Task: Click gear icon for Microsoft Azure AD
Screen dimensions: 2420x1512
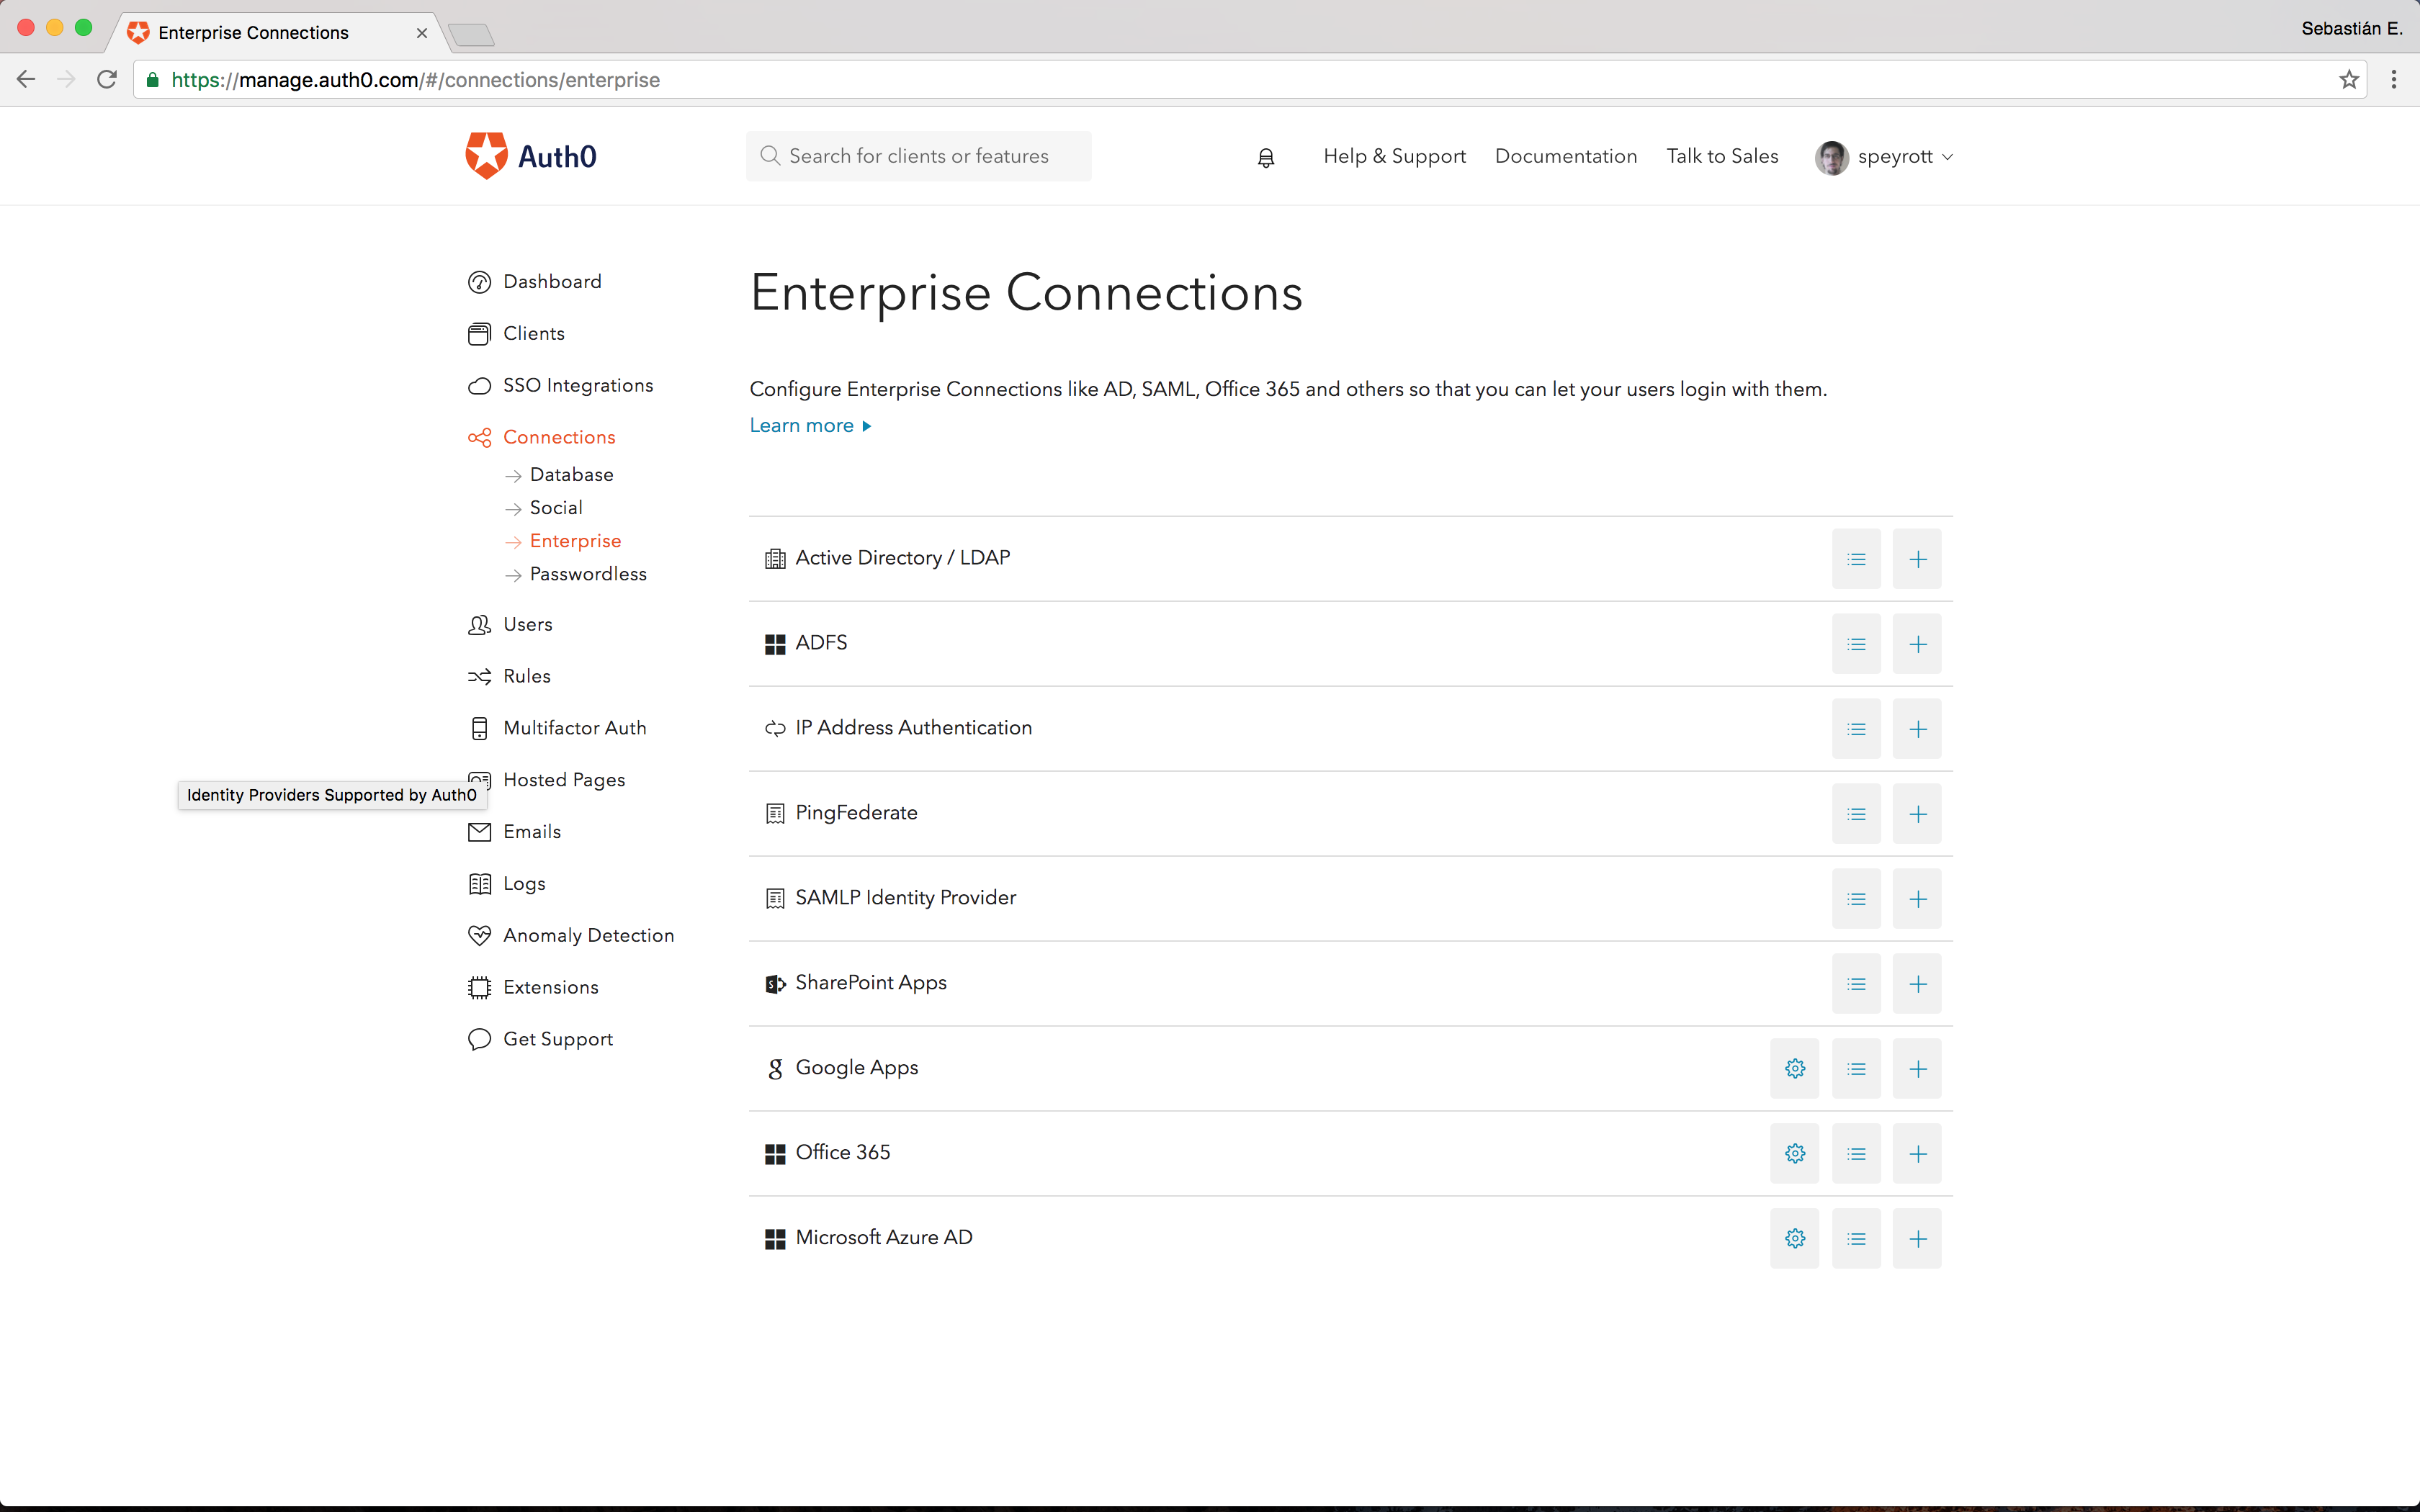Action: 1795,1238
